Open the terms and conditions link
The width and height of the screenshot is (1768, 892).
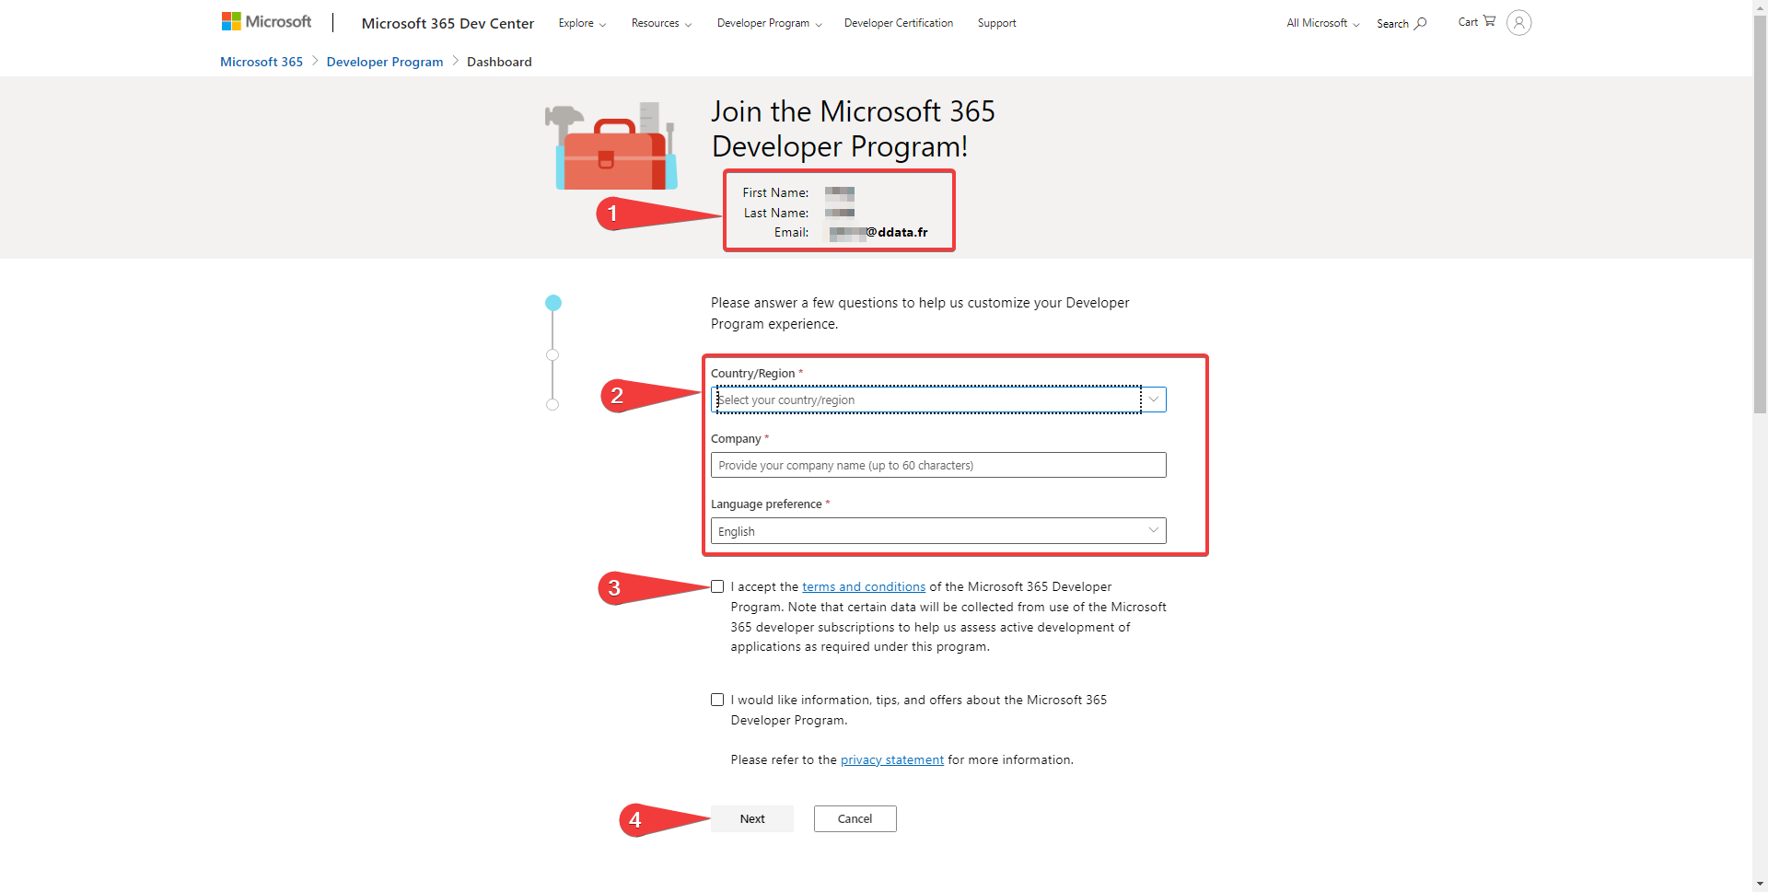864,586
